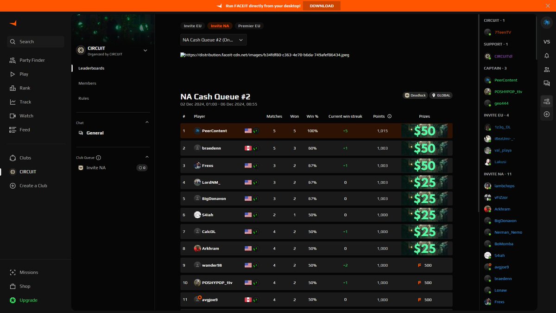Image resolution: width=556 pixels, height=313 pixels.
Task: Switch to the Premier EU tab
Action: click(249, 26)
